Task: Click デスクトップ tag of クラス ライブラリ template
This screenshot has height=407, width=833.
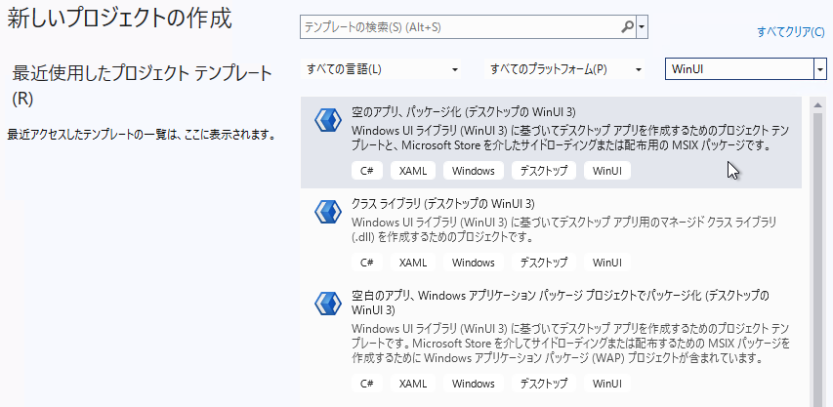Action: coord(544,263)
